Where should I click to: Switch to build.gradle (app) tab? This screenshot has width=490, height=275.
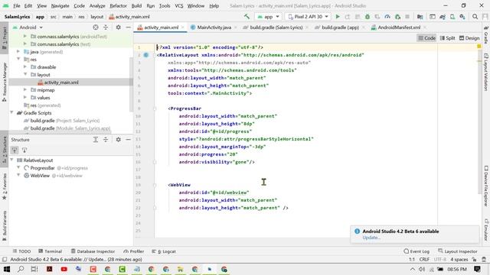point(340,27)
